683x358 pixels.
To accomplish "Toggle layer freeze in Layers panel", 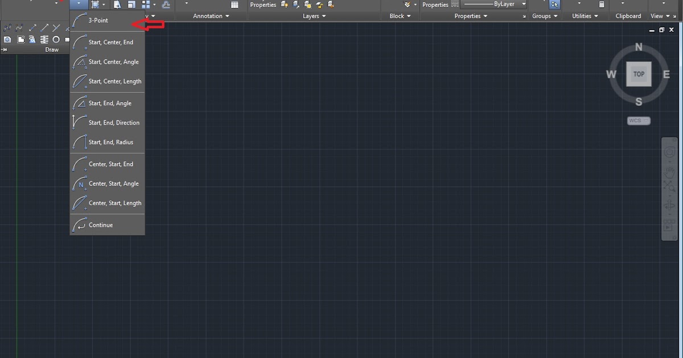I will (308, 5).
